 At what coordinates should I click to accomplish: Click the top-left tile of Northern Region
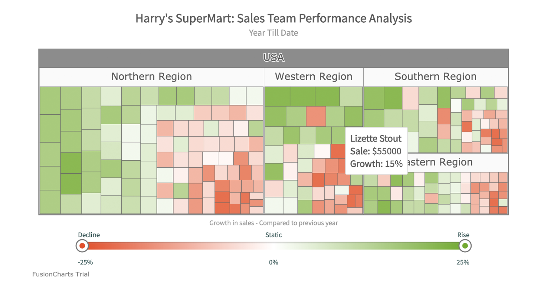50,100
